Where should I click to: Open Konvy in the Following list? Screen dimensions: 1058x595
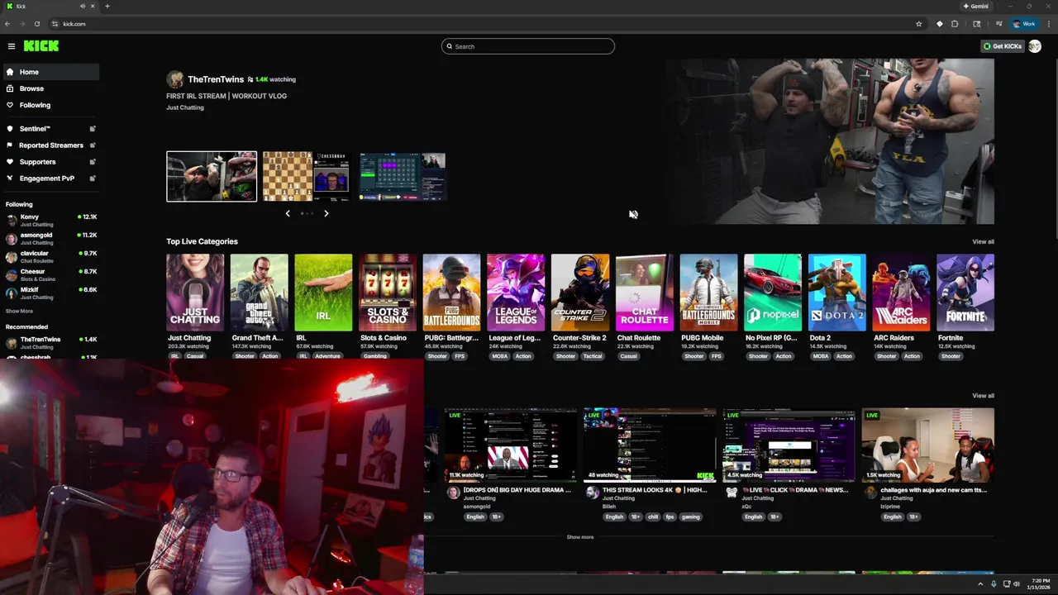pyautogui.click(x=51, y=220)
